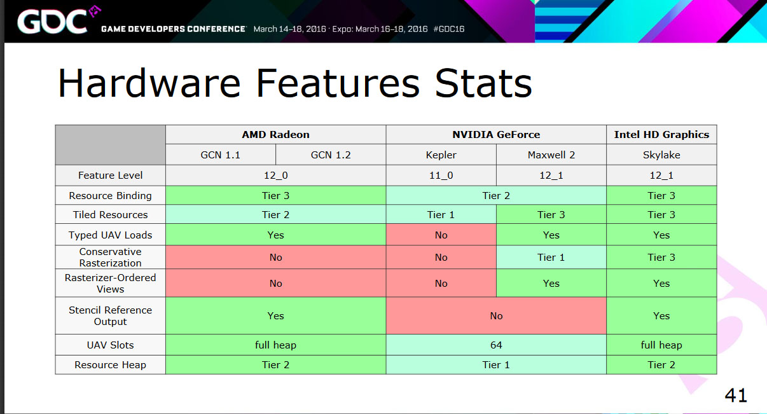Click Maxwell 2's 'Yes' Typed UAV Loads cell
767x414 pixels.
[x=551, y=235]
